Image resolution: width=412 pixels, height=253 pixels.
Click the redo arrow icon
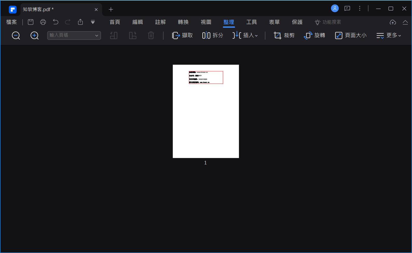[68, 22]
